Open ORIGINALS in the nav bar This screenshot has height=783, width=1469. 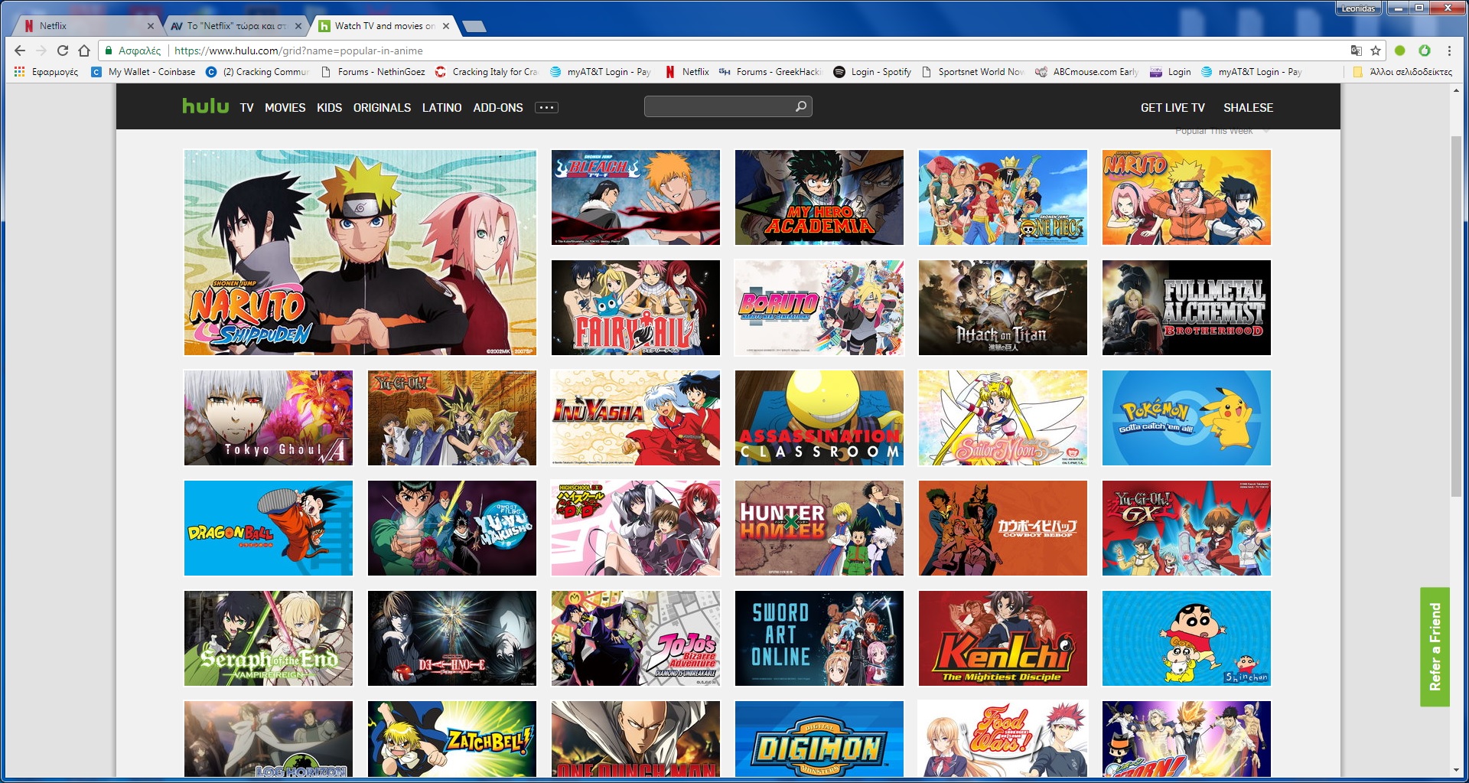point(382,108)
